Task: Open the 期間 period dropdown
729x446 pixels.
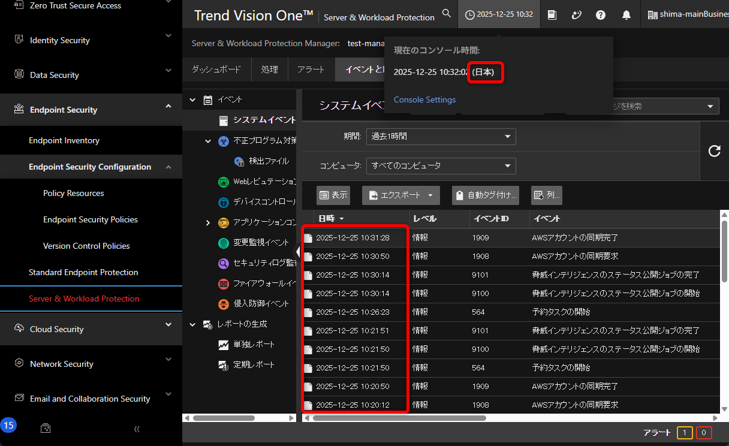Action: pyautogui.click(x=441, y=137)
